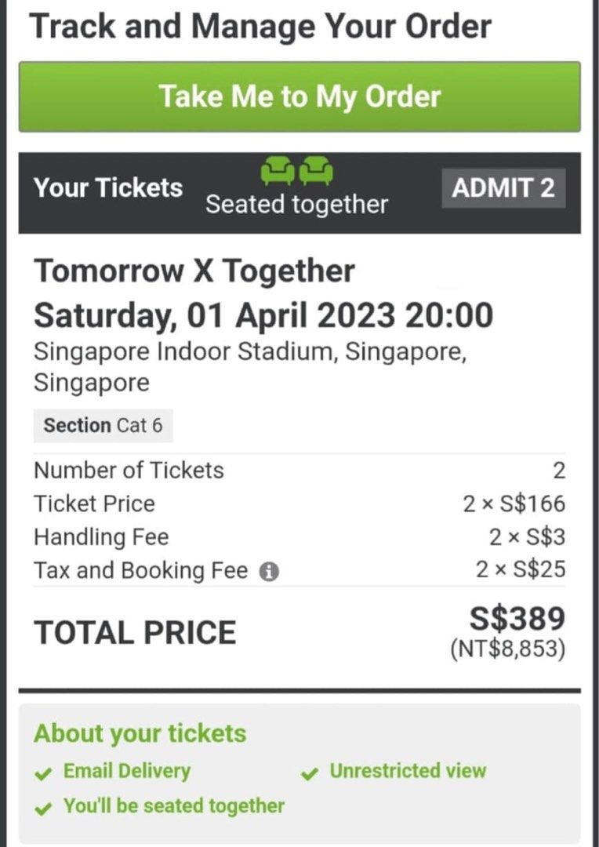
Task: Expand the Section Cat 6 label
Action: tap(103, 425)
